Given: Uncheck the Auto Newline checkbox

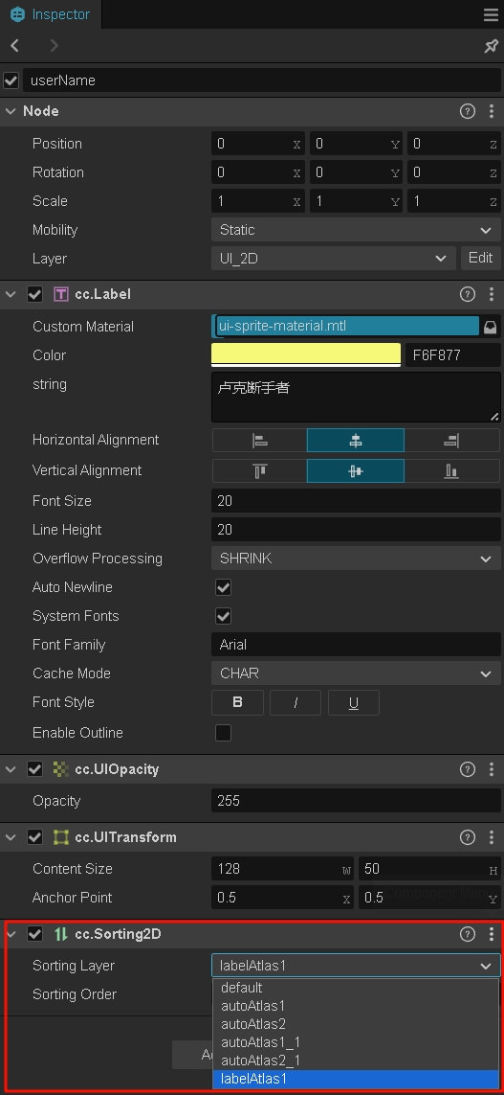Looking at the screenshot, I should pos(223,587).
